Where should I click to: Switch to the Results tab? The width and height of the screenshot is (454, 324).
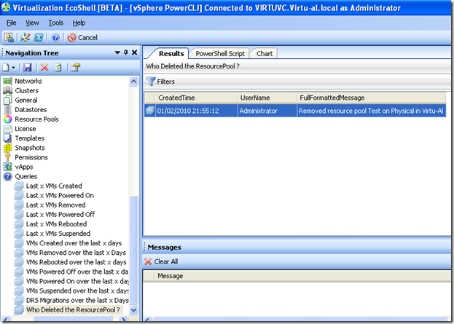(171, 54)
